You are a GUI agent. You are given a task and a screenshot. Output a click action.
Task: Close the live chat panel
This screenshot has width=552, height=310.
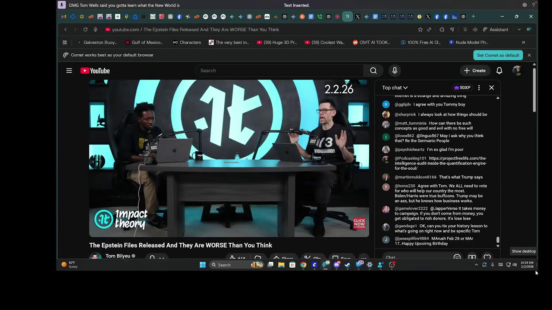click(x=491, y=87)
